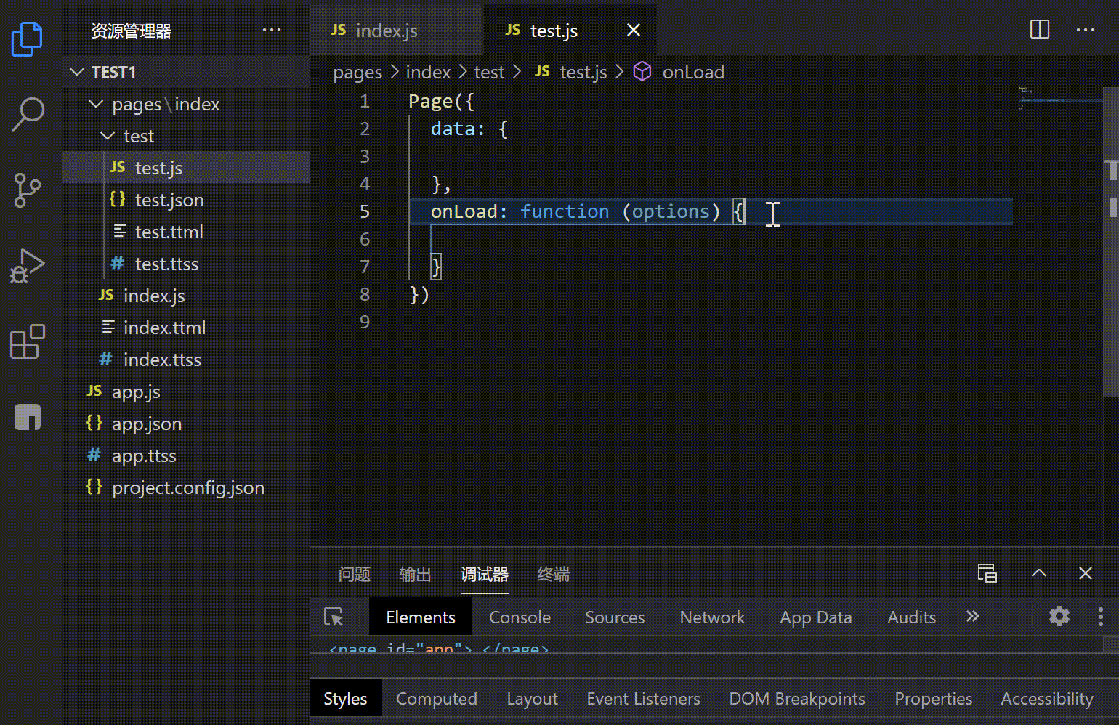Open the App Data DevTools tab
The height and width of the screenshot is (725, 1119).
pyautogui.click(x=816, y=617)
